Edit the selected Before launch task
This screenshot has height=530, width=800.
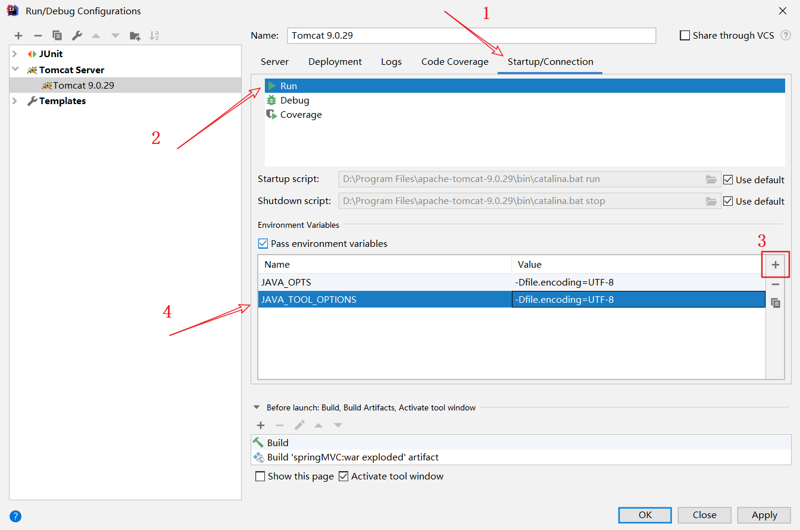click(x=299, y=425)
